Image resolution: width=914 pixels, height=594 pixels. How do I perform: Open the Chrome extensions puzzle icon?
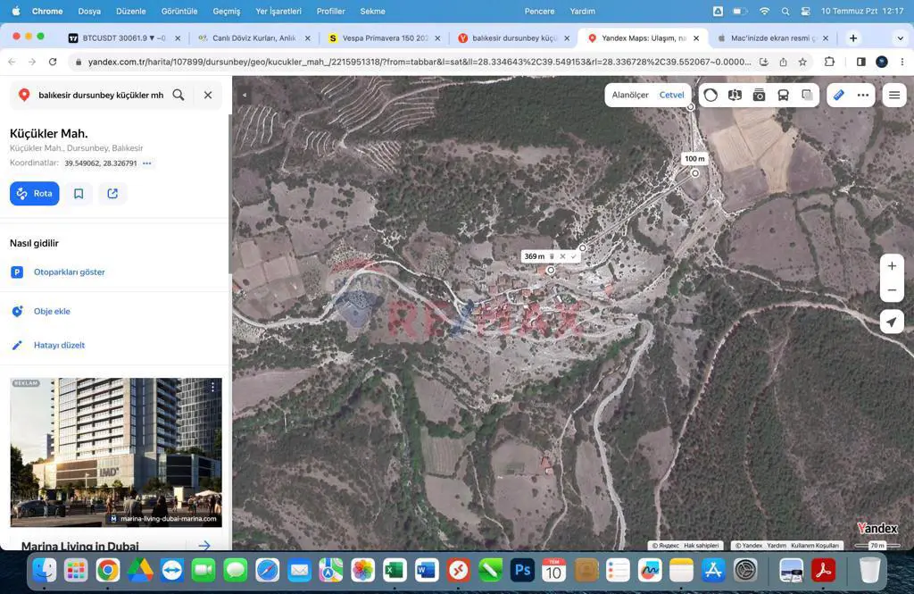tap(829, 62)
